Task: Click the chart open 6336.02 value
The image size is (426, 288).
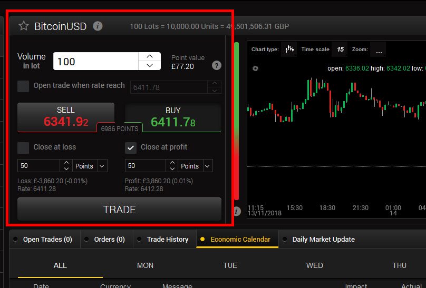Action: pos(357,68)
